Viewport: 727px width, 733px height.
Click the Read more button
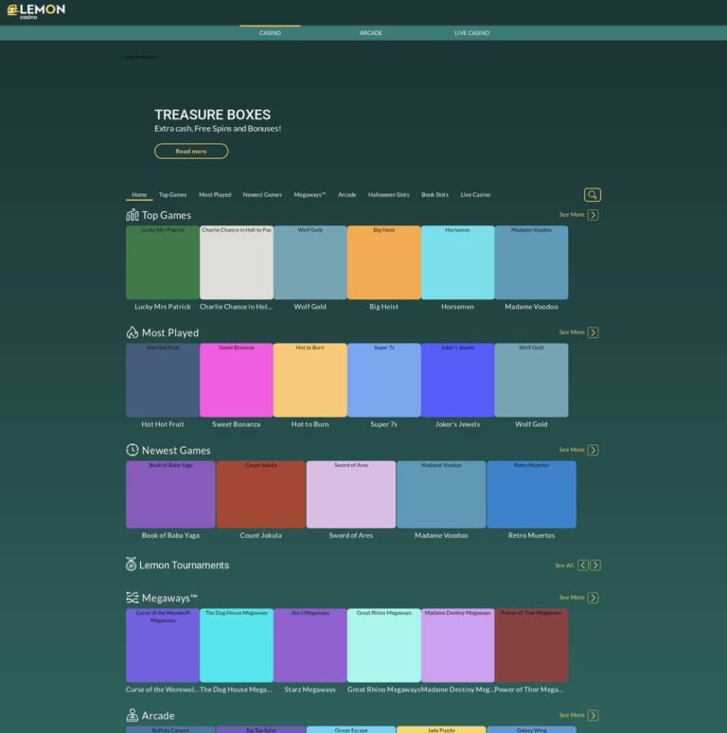[191, 151]
